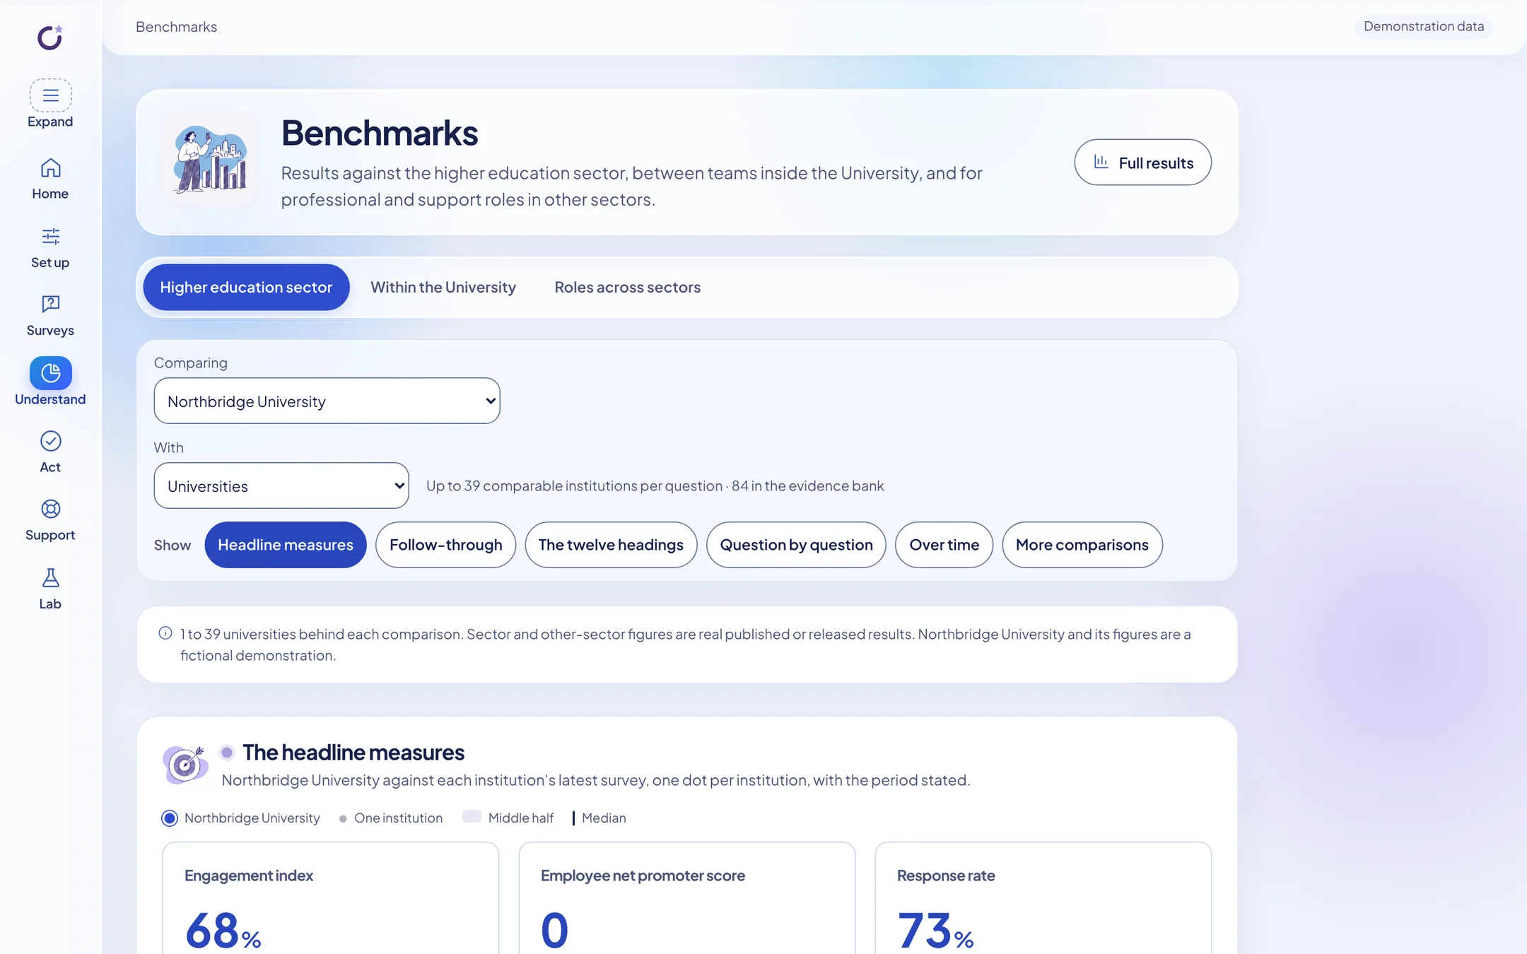This screenshot has height=954, width=1527.
Task: Show The twelve headings view
Action: [611, 545]
